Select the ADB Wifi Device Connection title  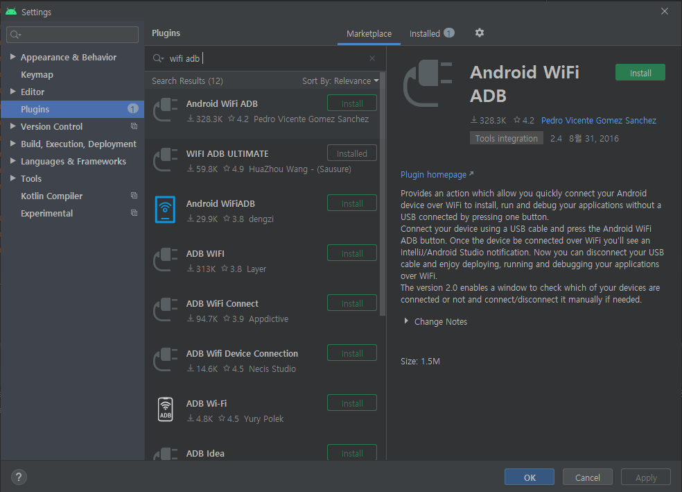point(243,353)
